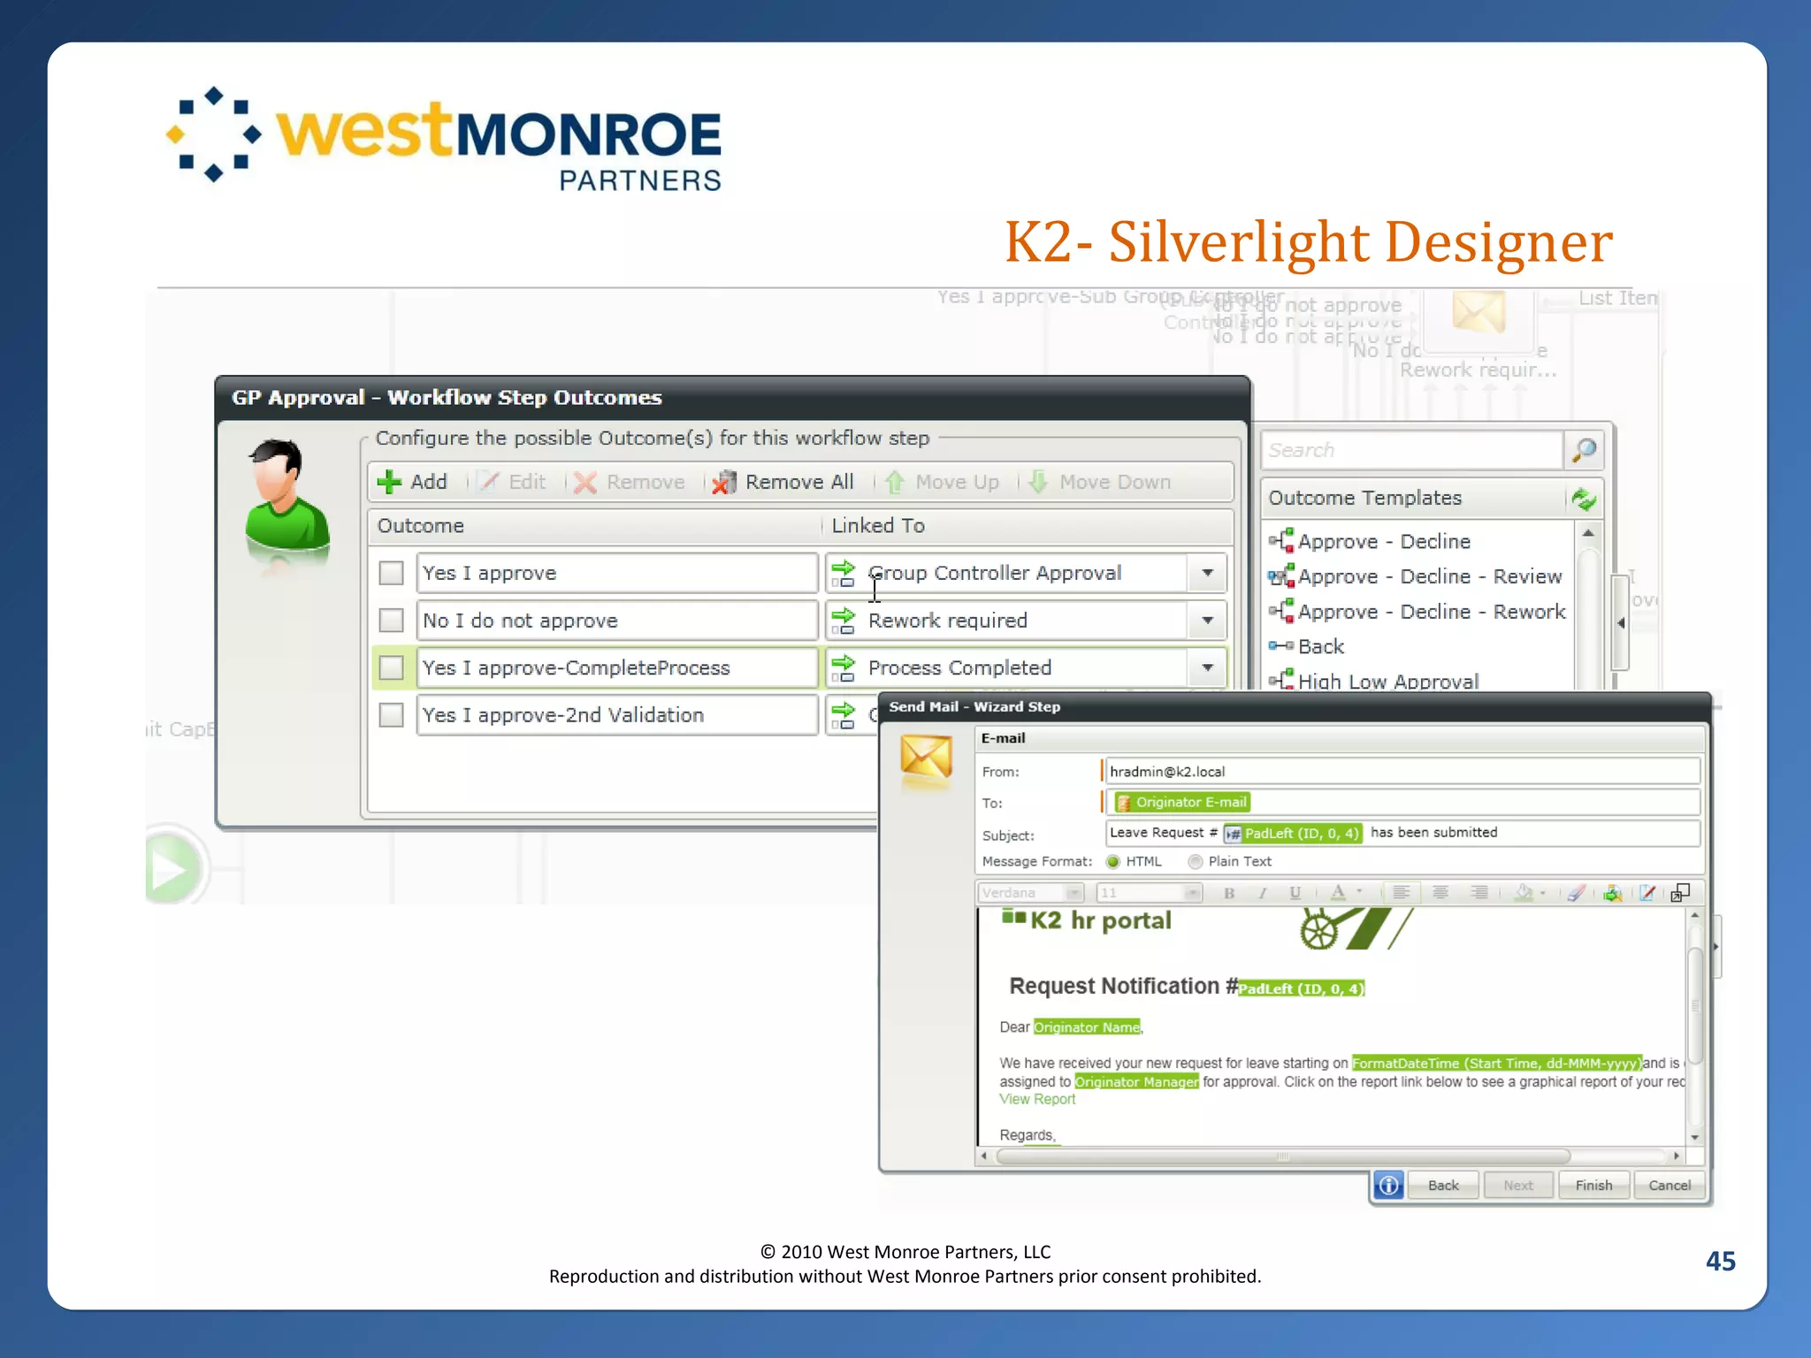The height and width of the screenshot is (1358, 1811).
Task: Click the email Subject field
Action: 1402,833
